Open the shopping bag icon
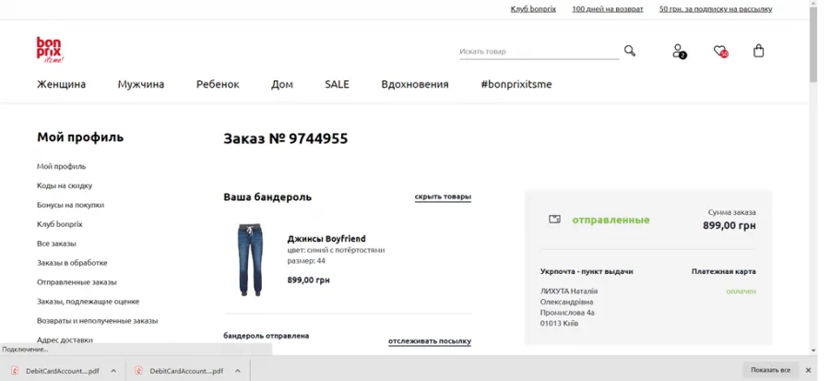Viewport: 830px width, 381px height. point(759,51)
